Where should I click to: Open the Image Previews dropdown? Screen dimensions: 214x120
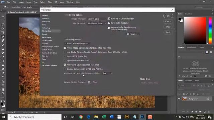[x=97, y=19]
